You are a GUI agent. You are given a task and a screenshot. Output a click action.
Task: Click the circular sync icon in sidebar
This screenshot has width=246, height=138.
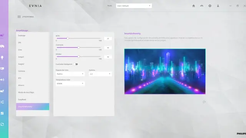click(x=2, y=124)
